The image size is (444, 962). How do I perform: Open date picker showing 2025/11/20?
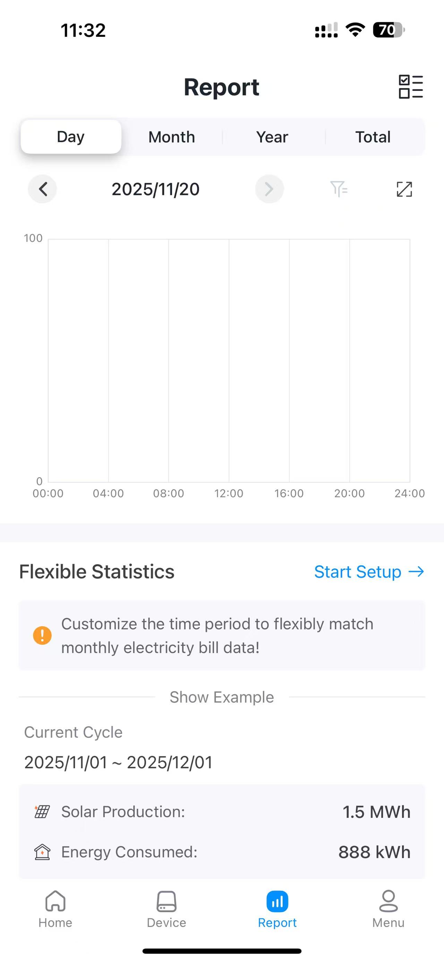click(155, 189)
